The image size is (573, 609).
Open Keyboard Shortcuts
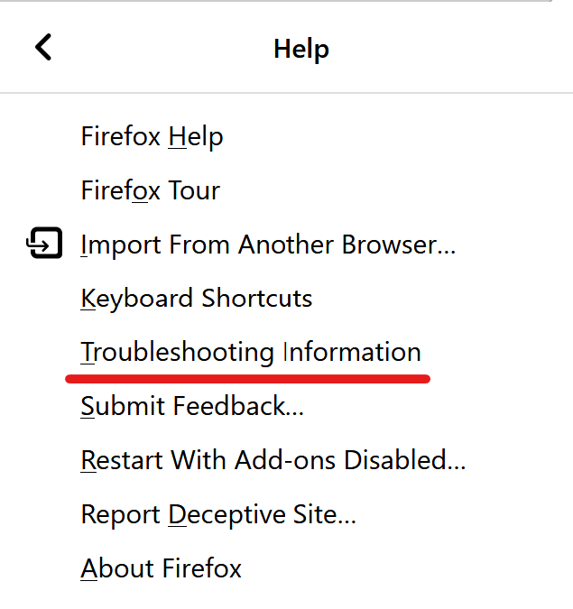click(x=196, y=299)
